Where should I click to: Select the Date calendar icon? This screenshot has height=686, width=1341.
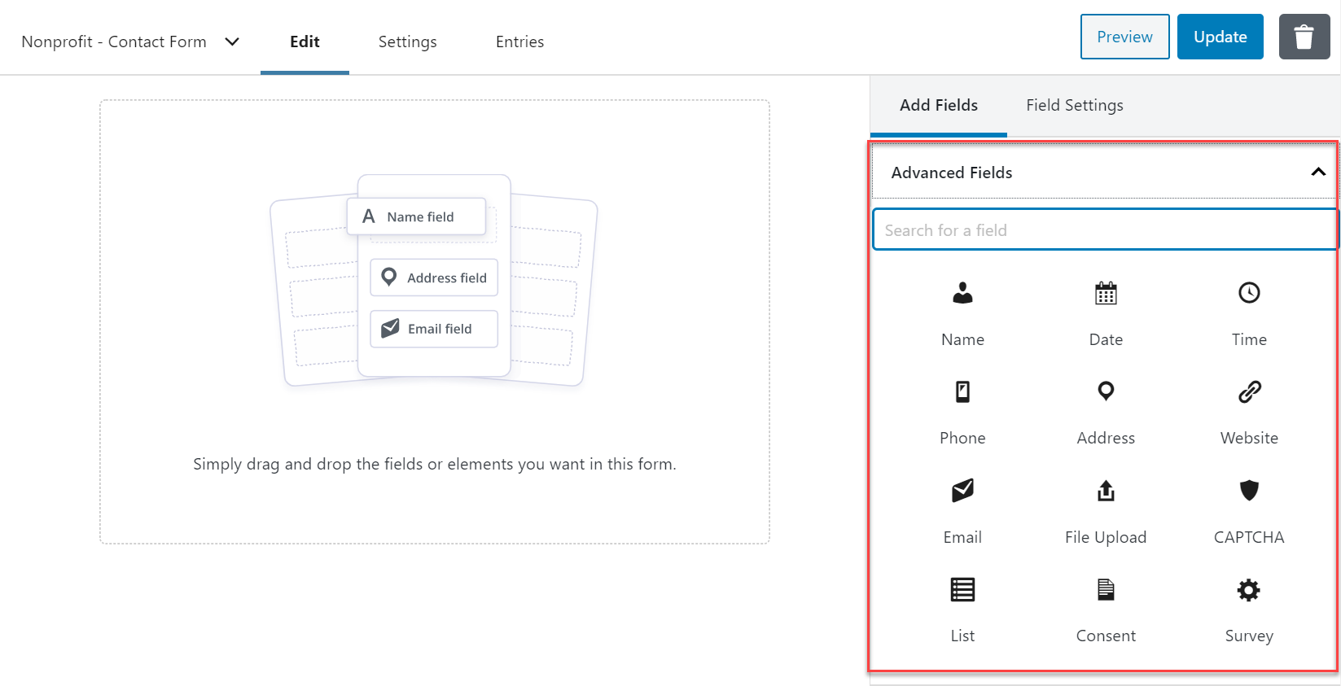coord(1106,293)
